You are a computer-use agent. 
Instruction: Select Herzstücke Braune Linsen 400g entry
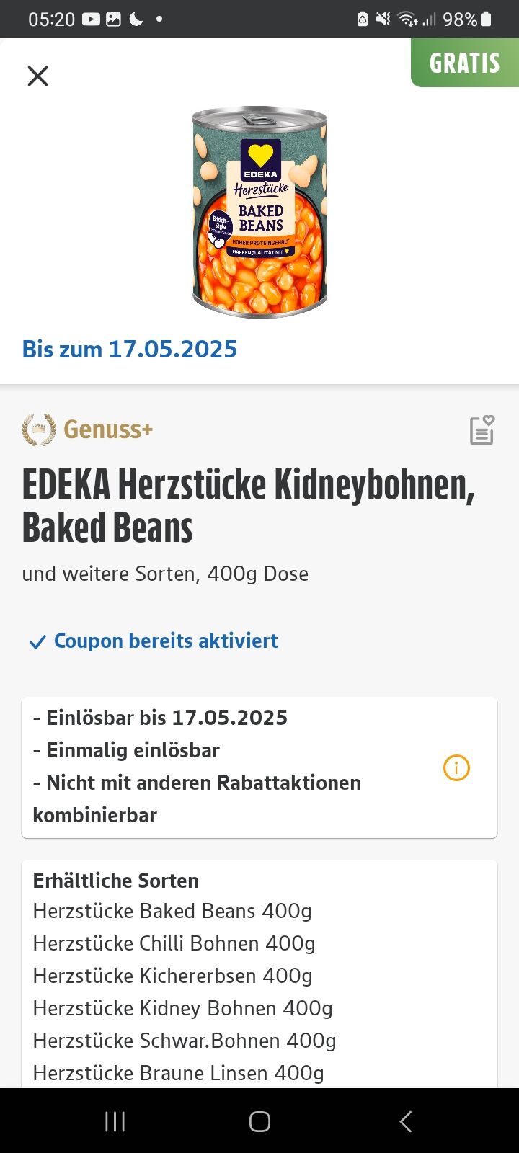(x=178, y=1074)
